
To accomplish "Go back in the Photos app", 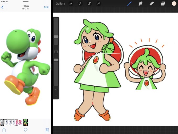I will (3, 7).
